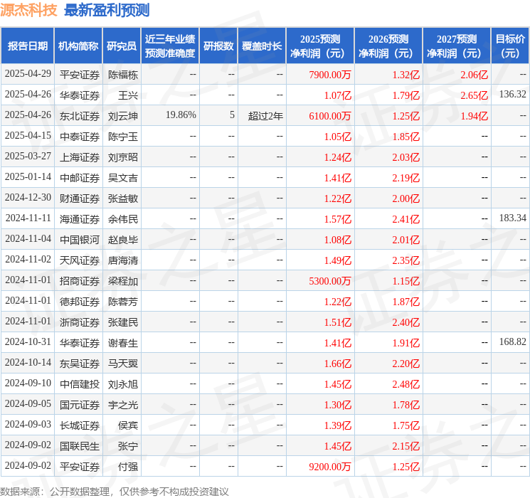
Task: Click the 机构简称 column header
Action: point(78,46)
